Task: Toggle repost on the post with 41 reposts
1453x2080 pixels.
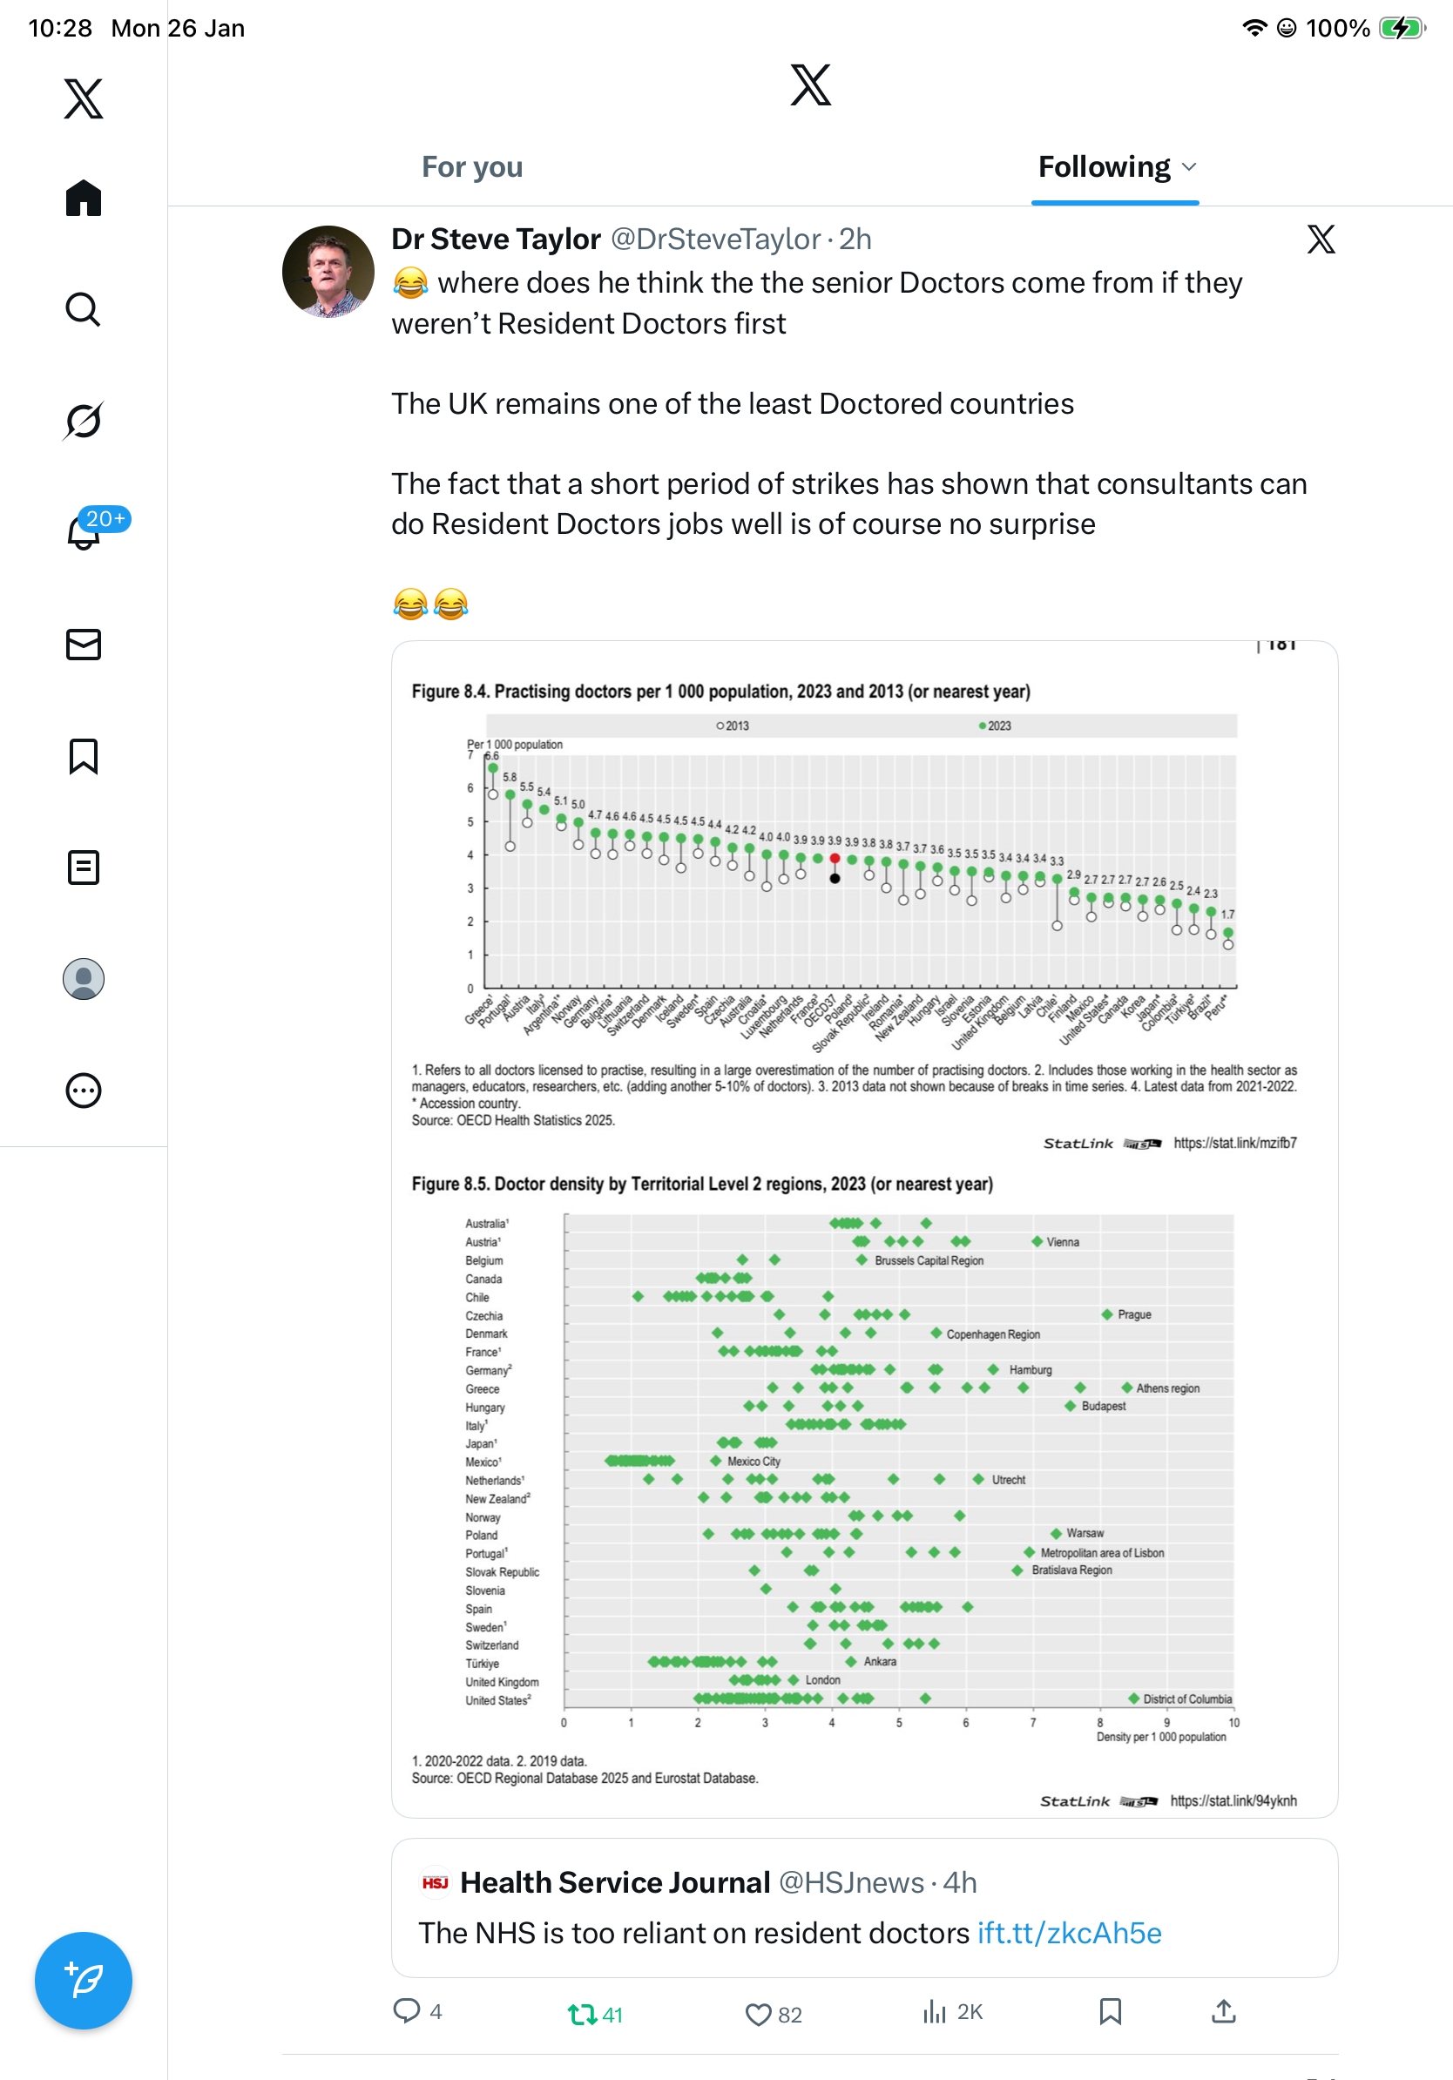Action: pos(582,2014)
